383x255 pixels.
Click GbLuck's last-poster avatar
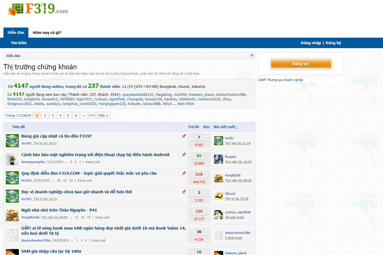(x=219, y=196)
